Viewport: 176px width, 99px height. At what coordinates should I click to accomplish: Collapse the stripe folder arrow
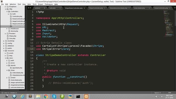[7, 70]
